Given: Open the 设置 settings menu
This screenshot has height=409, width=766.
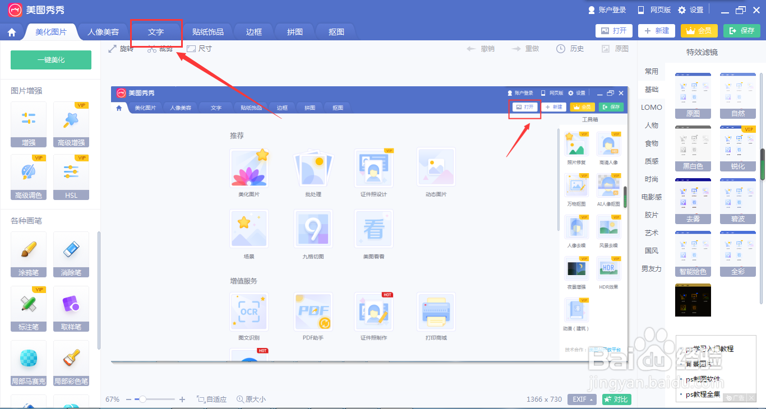Looking at the screenshot, I should (690, 10).
